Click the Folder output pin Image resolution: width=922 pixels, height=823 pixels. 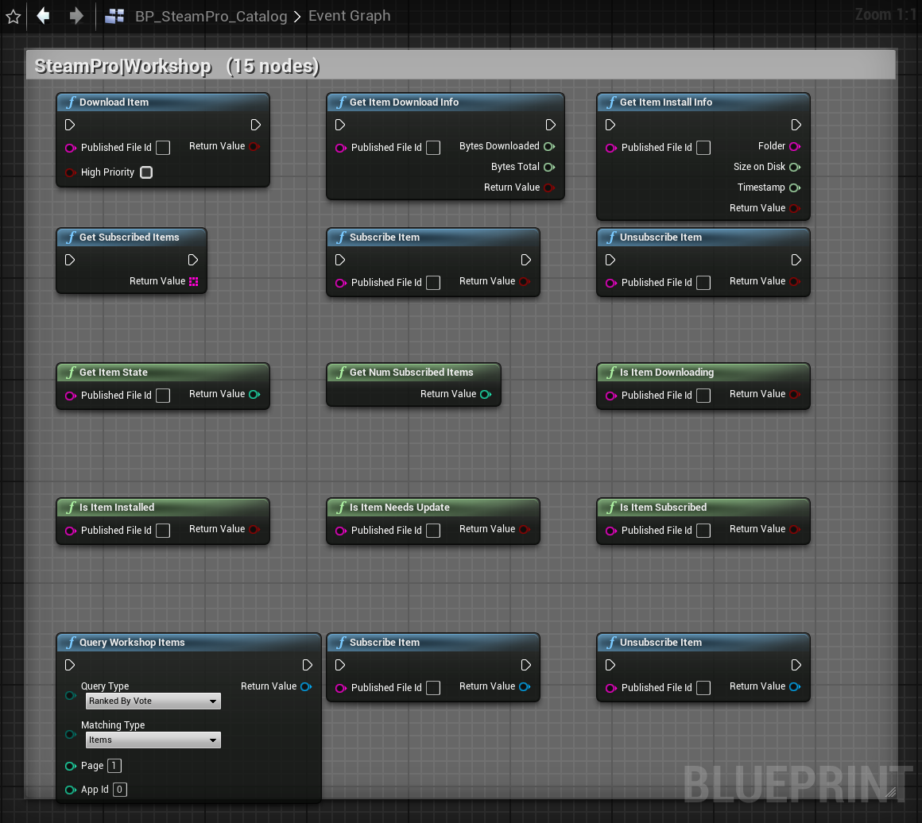[795, 146]
